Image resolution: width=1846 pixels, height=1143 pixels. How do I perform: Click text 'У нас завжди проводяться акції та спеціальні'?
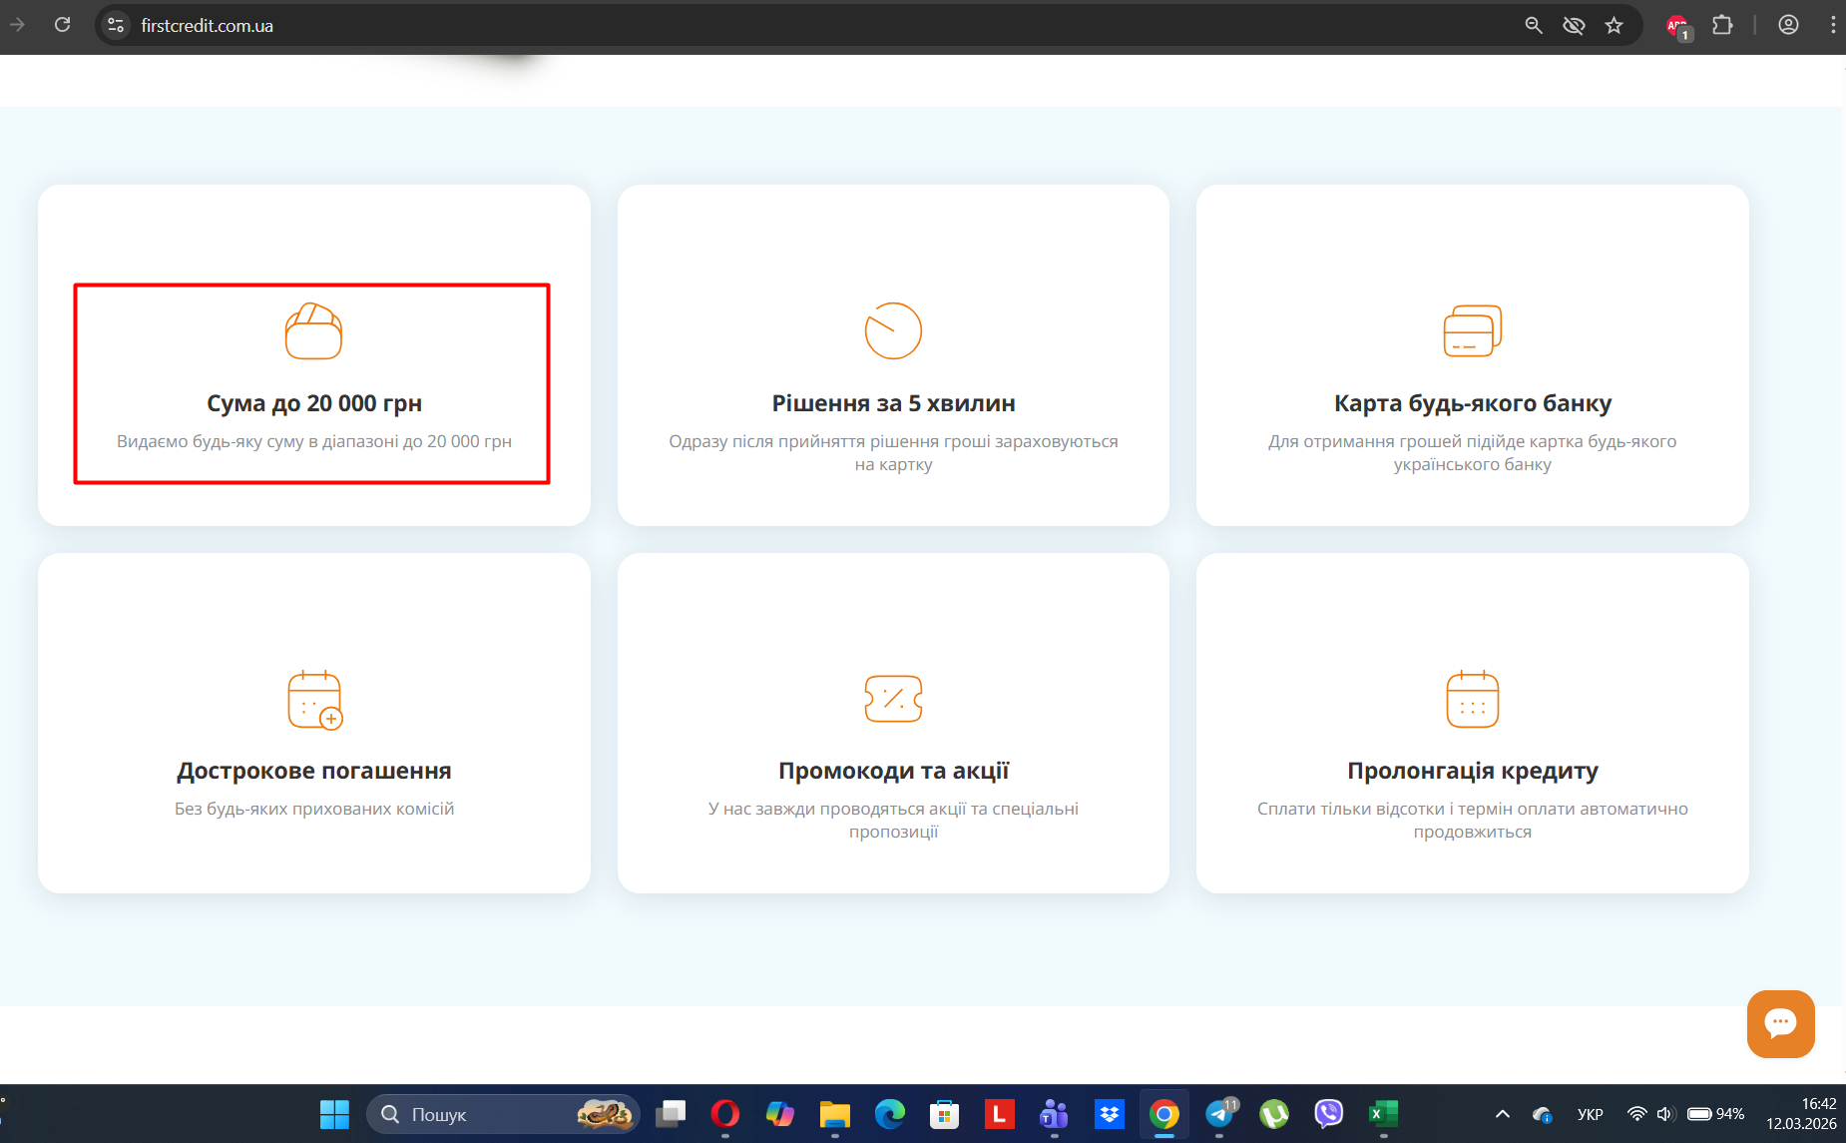pyautogui.click(x=893, y=809)
